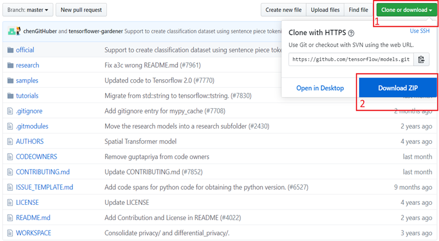Viewport: 439px width, 241px height.
Task: Click the folder icon beside official
Action: 11,50
